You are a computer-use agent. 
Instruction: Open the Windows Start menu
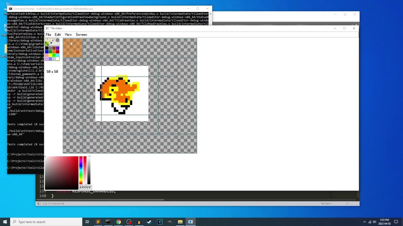pyautogui.click(x=5, y=222)
